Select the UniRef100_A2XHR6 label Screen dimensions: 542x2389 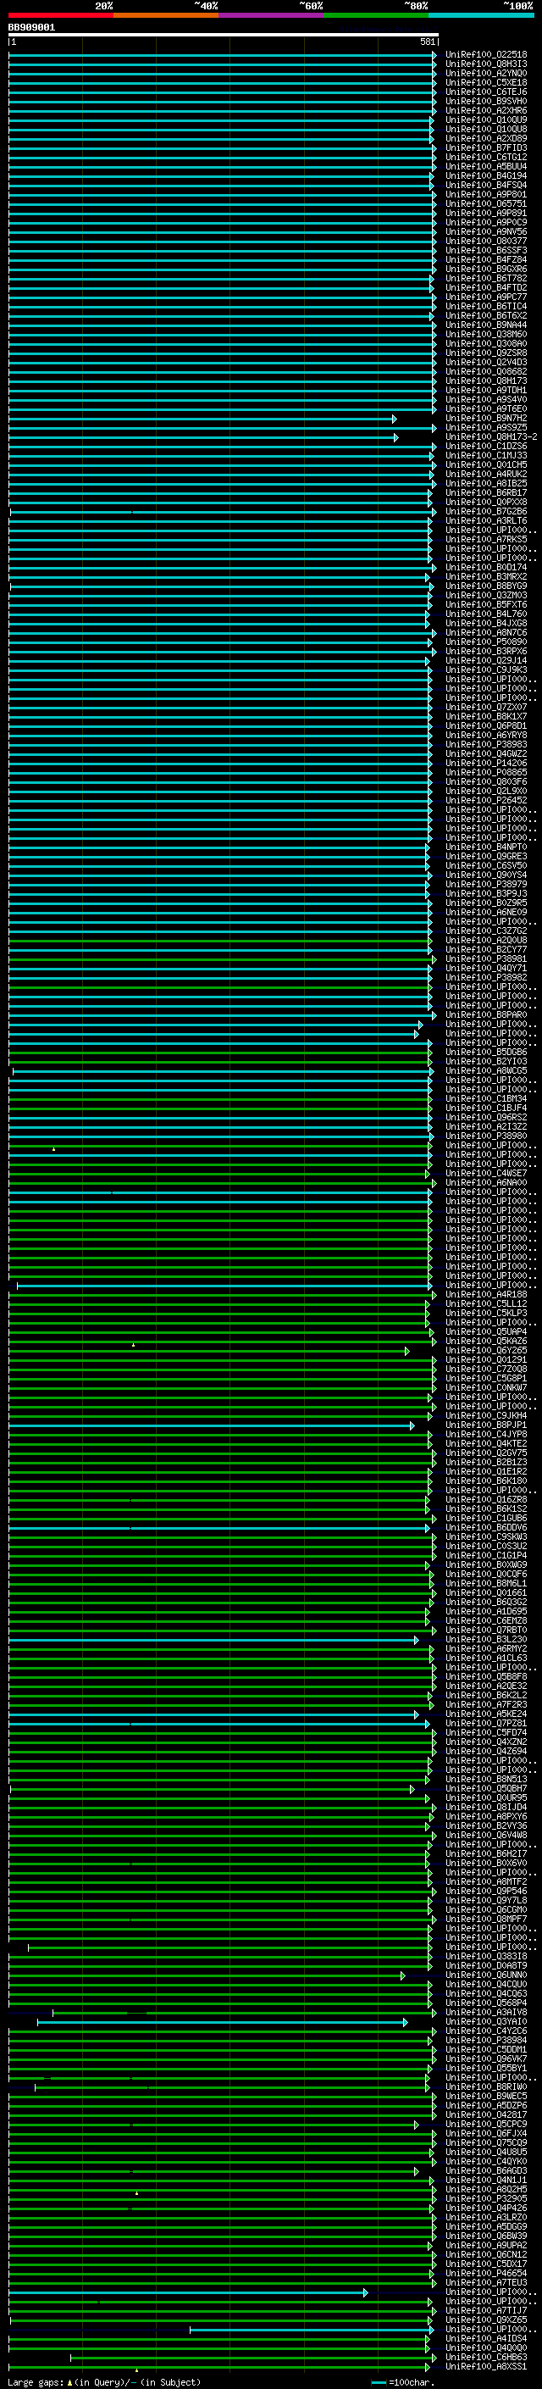point(486,110)
